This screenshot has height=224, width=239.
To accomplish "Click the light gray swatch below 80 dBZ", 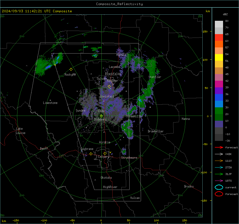I will (x=219, y=24).
